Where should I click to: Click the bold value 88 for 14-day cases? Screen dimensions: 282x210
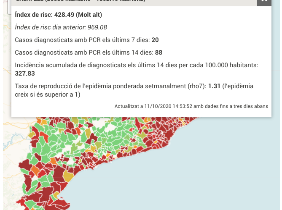pyautogui.click(x=159, y=52)
